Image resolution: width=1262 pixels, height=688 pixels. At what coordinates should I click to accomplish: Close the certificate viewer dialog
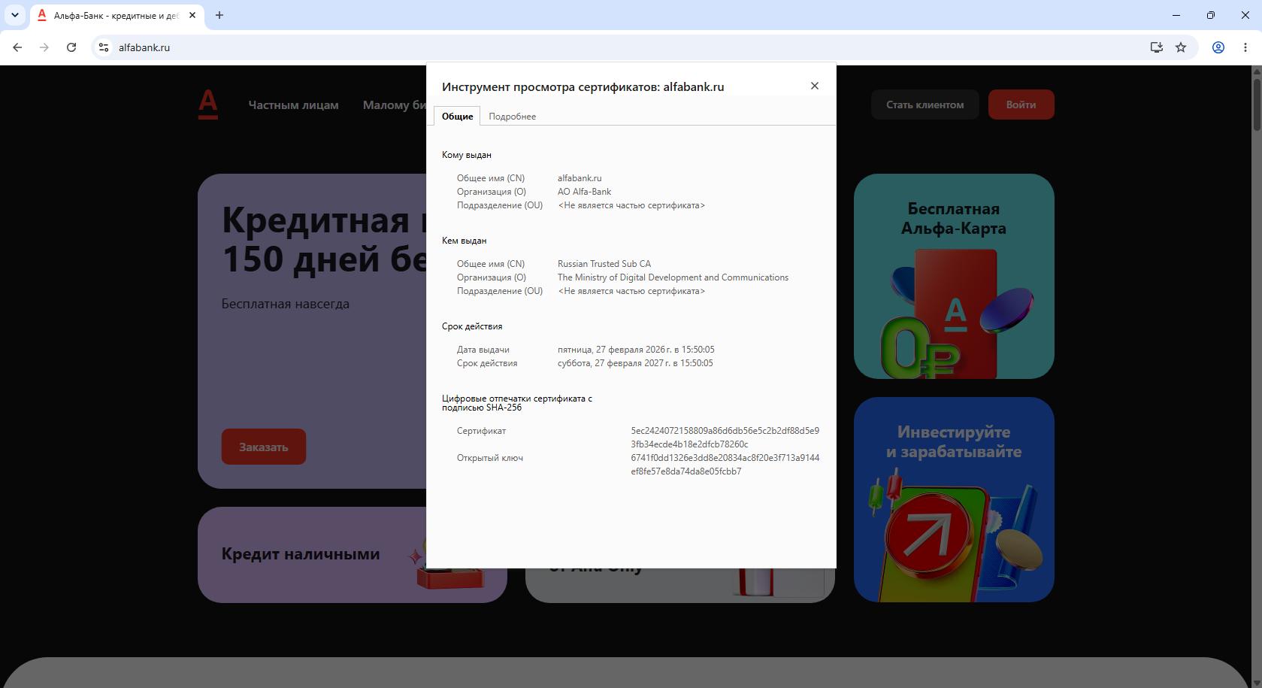(x=815, y=86)
